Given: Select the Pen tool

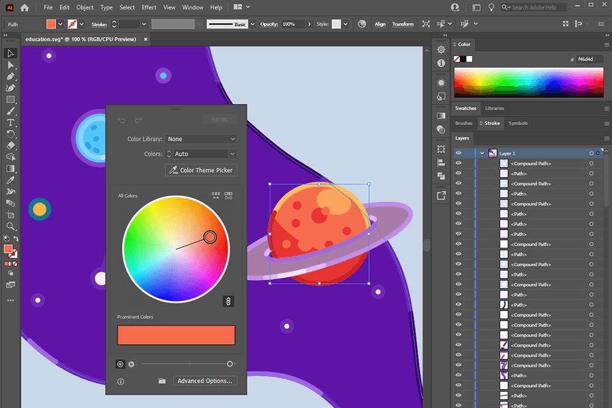Looking at the screenshot, I should [x=11, y=76].
